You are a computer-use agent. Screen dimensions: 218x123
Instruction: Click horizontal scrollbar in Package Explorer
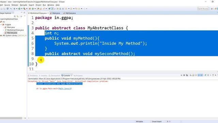click(x=11, y=118)
